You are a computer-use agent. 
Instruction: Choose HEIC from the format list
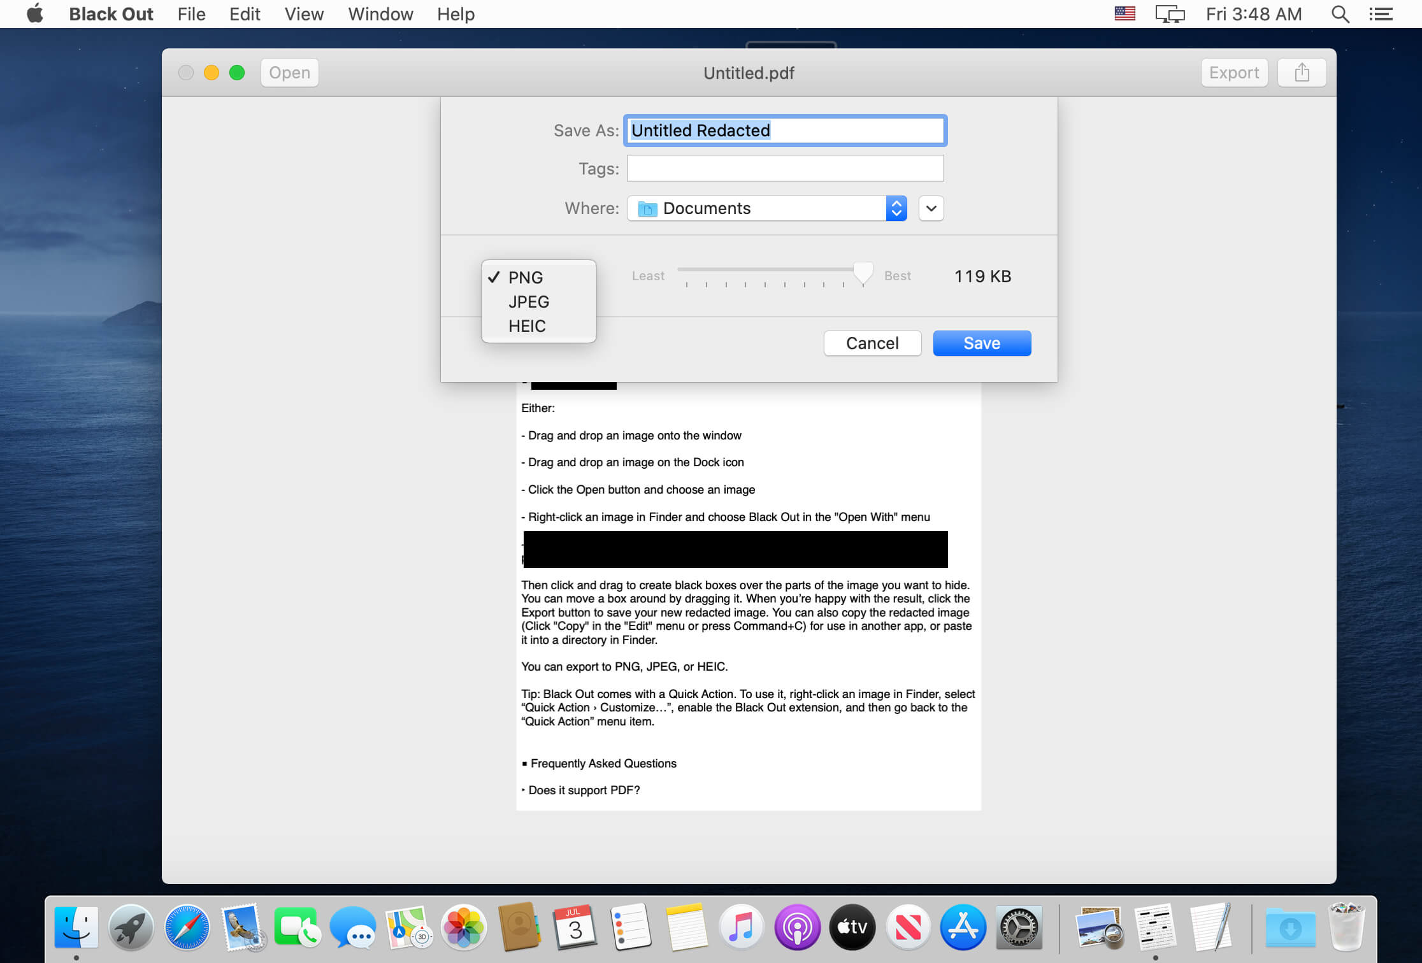click(x=527, y=326)
